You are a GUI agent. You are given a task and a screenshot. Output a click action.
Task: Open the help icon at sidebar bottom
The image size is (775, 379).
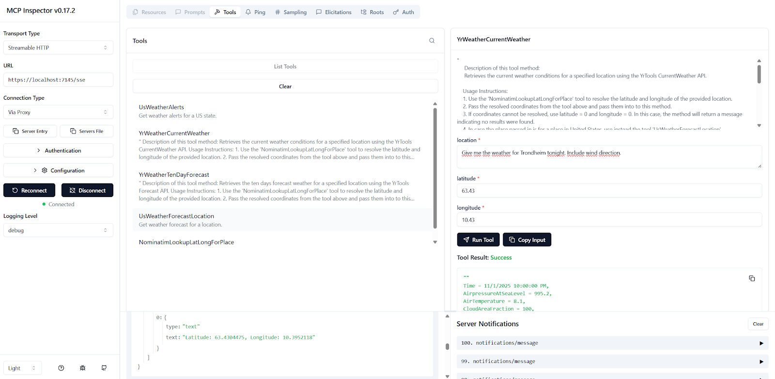pyautogui.click(x=61, y=368)
